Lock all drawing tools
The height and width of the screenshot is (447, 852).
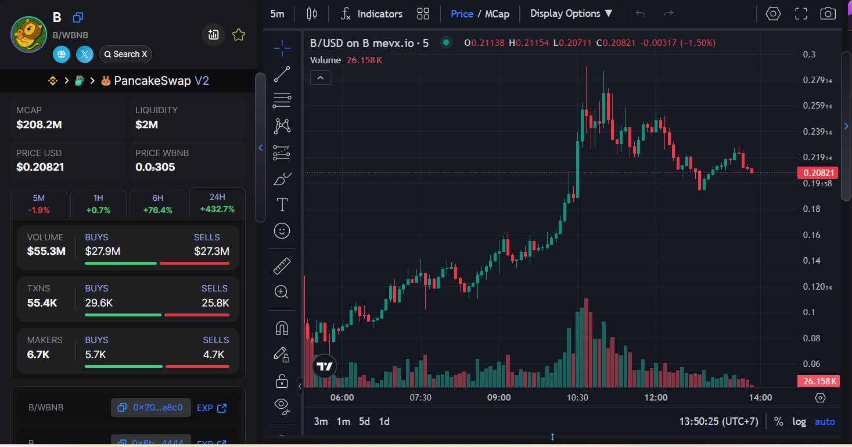[282, 381]
